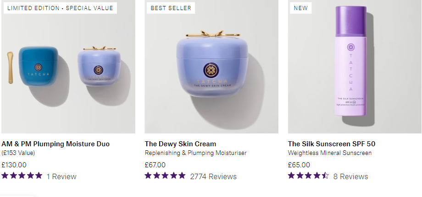Click the New badge on Silk Sunscreen
Image resolution: width=422 pixels, height=197 pixels.
point(300,8)
